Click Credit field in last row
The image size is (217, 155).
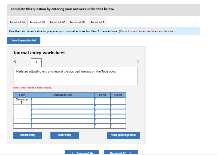(118, 126)
